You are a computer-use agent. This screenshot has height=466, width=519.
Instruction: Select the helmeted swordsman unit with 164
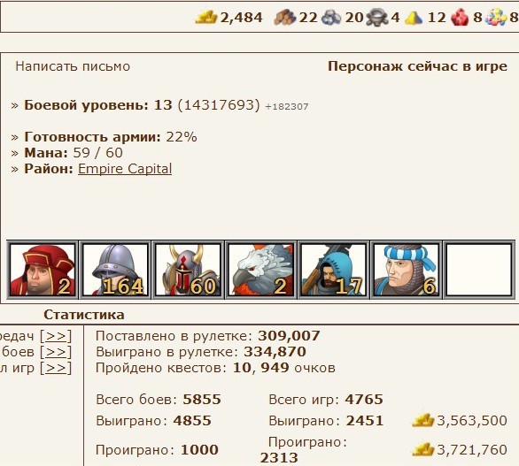[x=115, y=270]
